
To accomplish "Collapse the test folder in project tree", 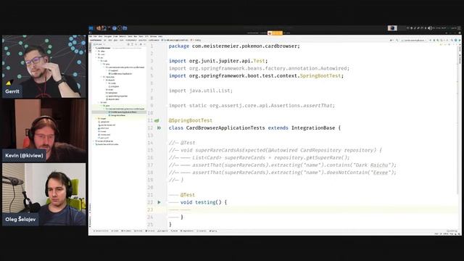I will click(99, 102).
